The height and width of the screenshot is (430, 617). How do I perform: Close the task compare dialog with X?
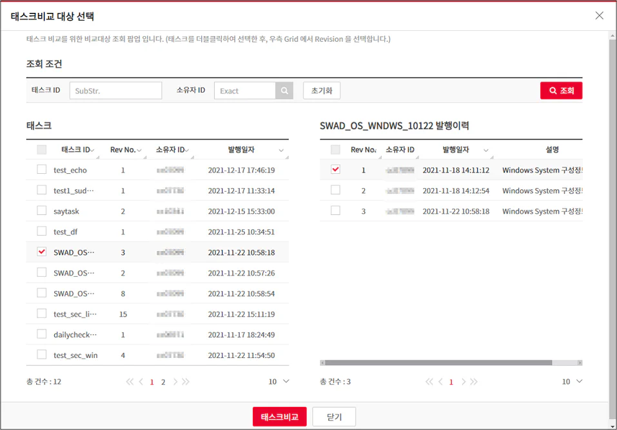click(599, 15)
